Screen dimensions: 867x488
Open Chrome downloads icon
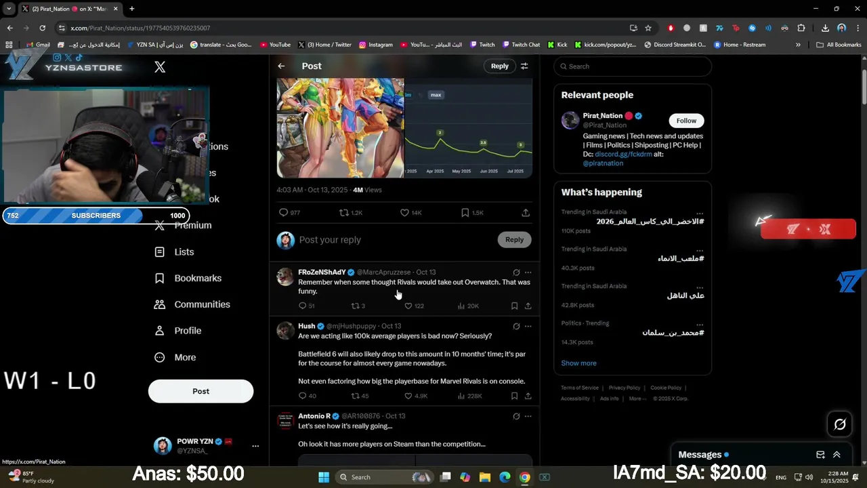pyautogui.click(x=825, y=28)
